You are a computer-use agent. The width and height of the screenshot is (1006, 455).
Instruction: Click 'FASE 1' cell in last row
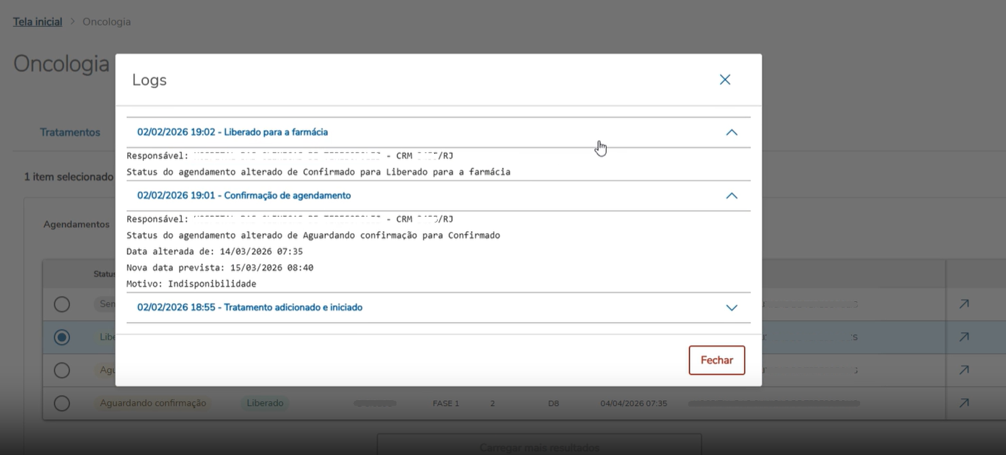click(x=446, y=404)
